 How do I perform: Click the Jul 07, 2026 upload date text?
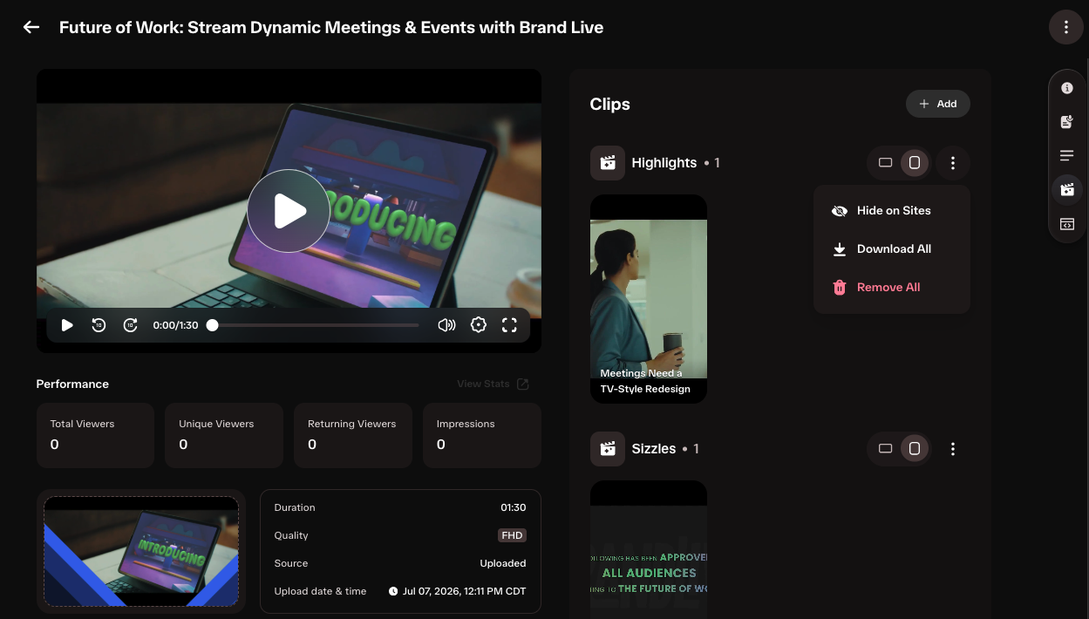(x=465, y=591)
